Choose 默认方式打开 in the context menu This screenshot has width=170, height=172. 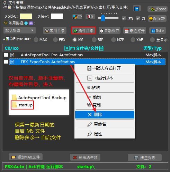click(105, 68)
